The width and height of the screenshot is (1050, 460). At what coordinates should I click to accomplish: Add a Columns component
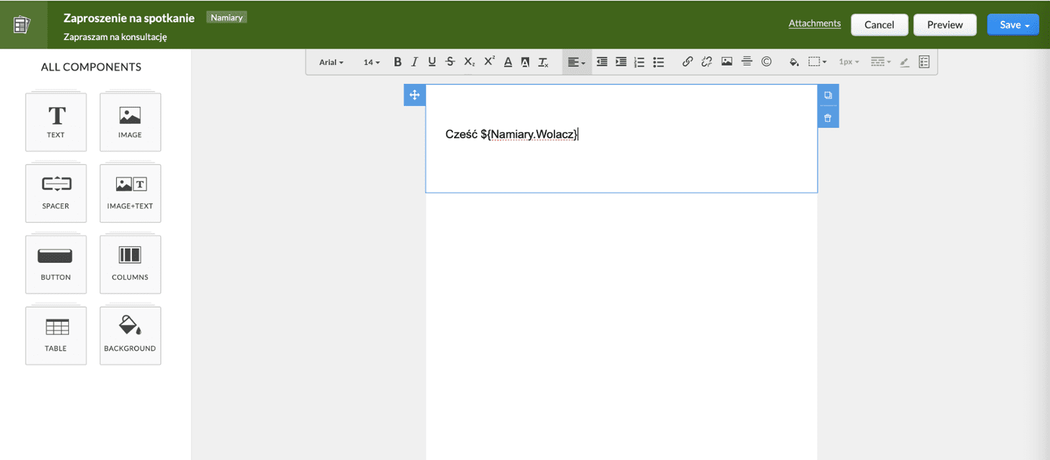coord(130,264)
